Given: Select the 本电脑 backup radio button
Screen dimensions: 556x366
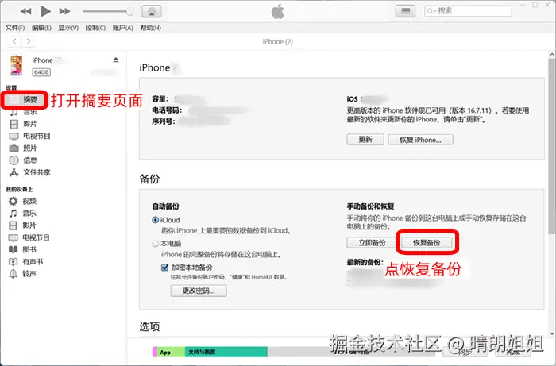Looking at the screenshot, I should 156,244.
